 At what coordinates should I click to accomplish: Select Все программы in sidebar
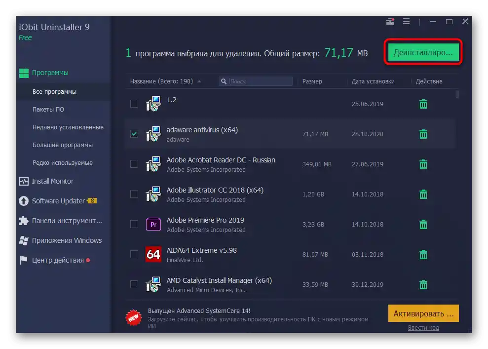point(54,92)
